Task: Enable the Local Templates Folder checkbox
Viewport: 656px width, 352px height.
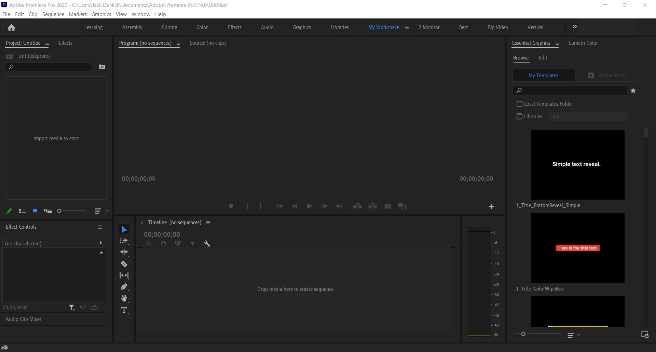Action: tap(520, 104)
